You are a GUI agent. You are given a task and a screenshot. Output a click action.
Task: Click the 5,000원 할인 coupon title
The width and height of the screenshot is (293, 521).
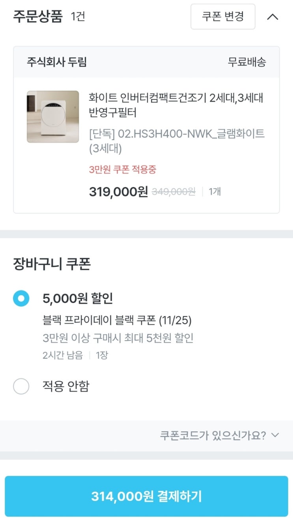tap(78, 299)
